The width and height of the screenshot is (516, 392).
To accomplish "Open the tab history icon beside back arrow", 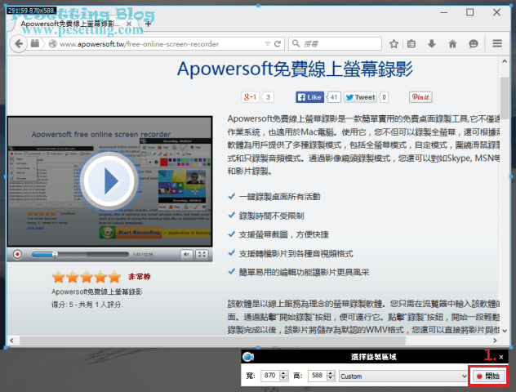I will [x=35, y=43].
